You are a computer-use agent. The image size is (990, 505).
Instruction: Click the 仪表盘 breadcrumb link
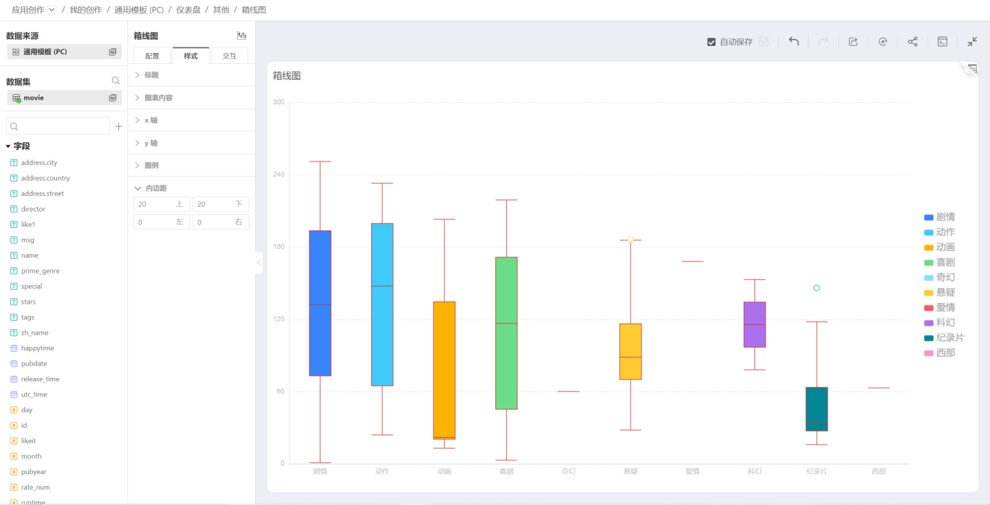click(188, 10)
